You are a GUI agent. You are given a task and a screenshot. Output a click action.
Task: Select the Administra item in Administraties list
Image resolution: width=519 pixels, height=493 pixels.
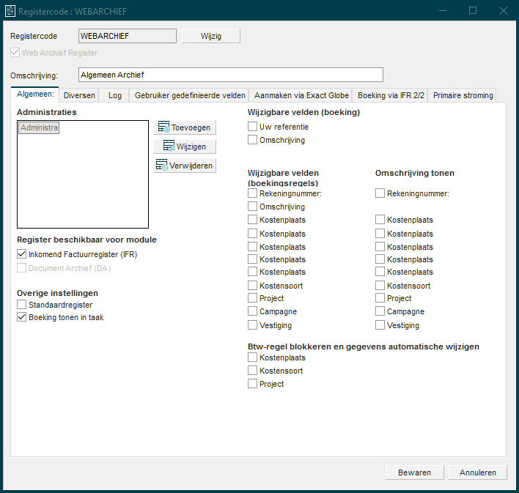(x=39, y=127)
